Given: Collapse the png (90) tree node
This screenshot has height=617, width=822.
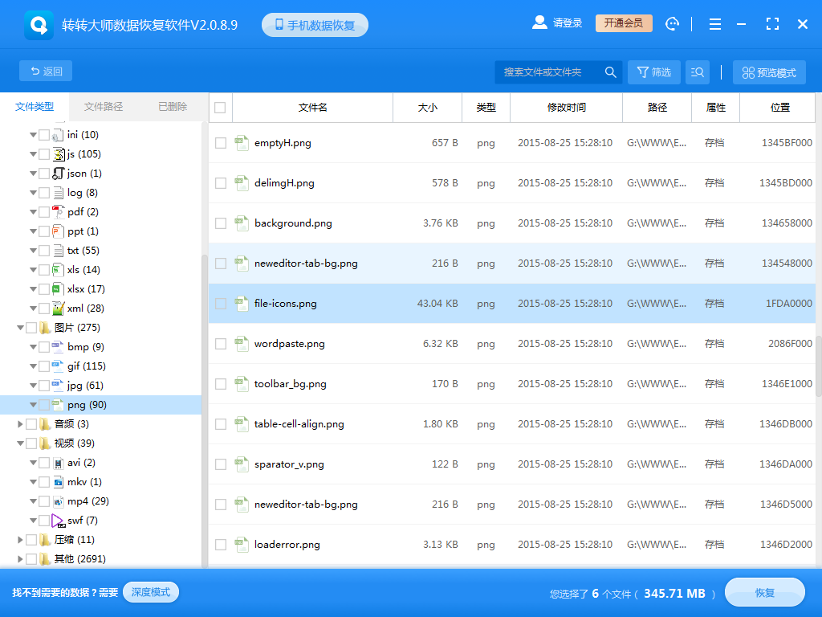Looking at the screenshot, I should pyautogui.click(x=34, y=404).
